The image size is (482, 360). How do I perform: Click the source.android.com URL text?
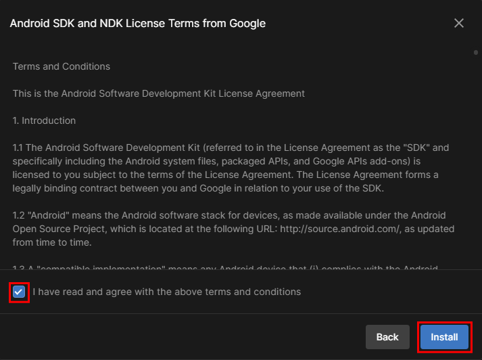pos(341,229)
